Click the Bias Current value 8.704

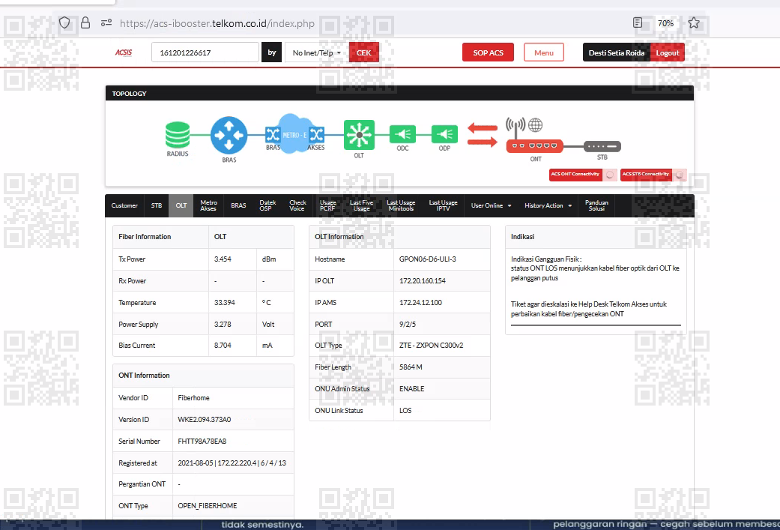223,345
